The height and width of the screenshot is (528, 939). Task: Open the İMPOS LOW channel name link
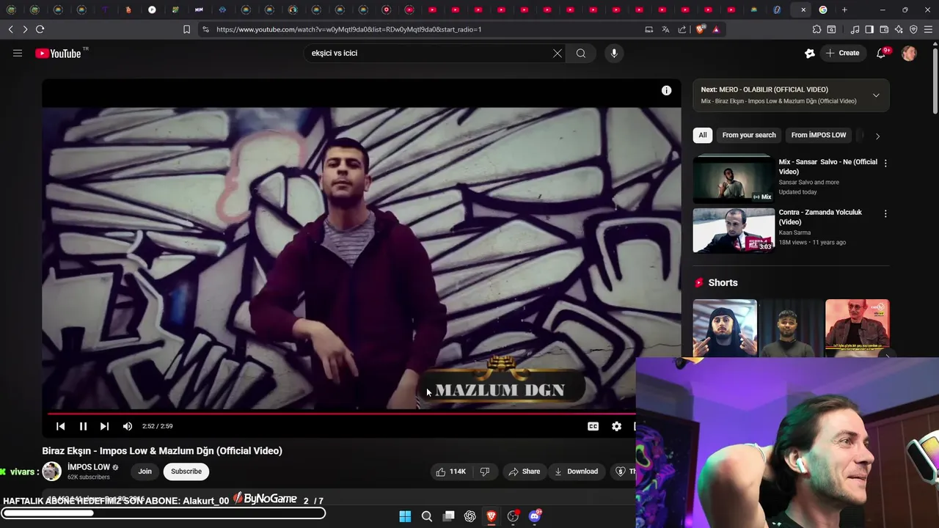(89, 467)
